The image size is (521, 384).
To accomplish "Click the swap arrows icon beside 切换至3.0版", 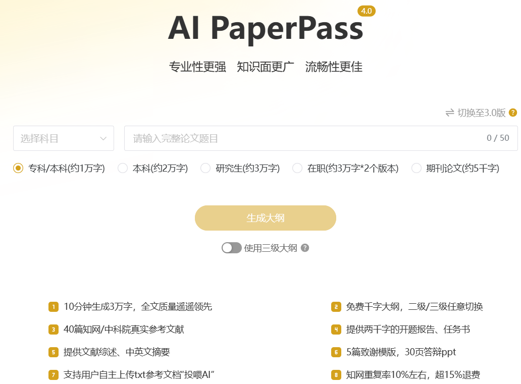I will click(450, 113).
